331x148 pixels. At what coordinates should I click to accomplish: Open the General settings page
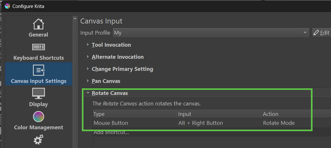pos(39,28)
